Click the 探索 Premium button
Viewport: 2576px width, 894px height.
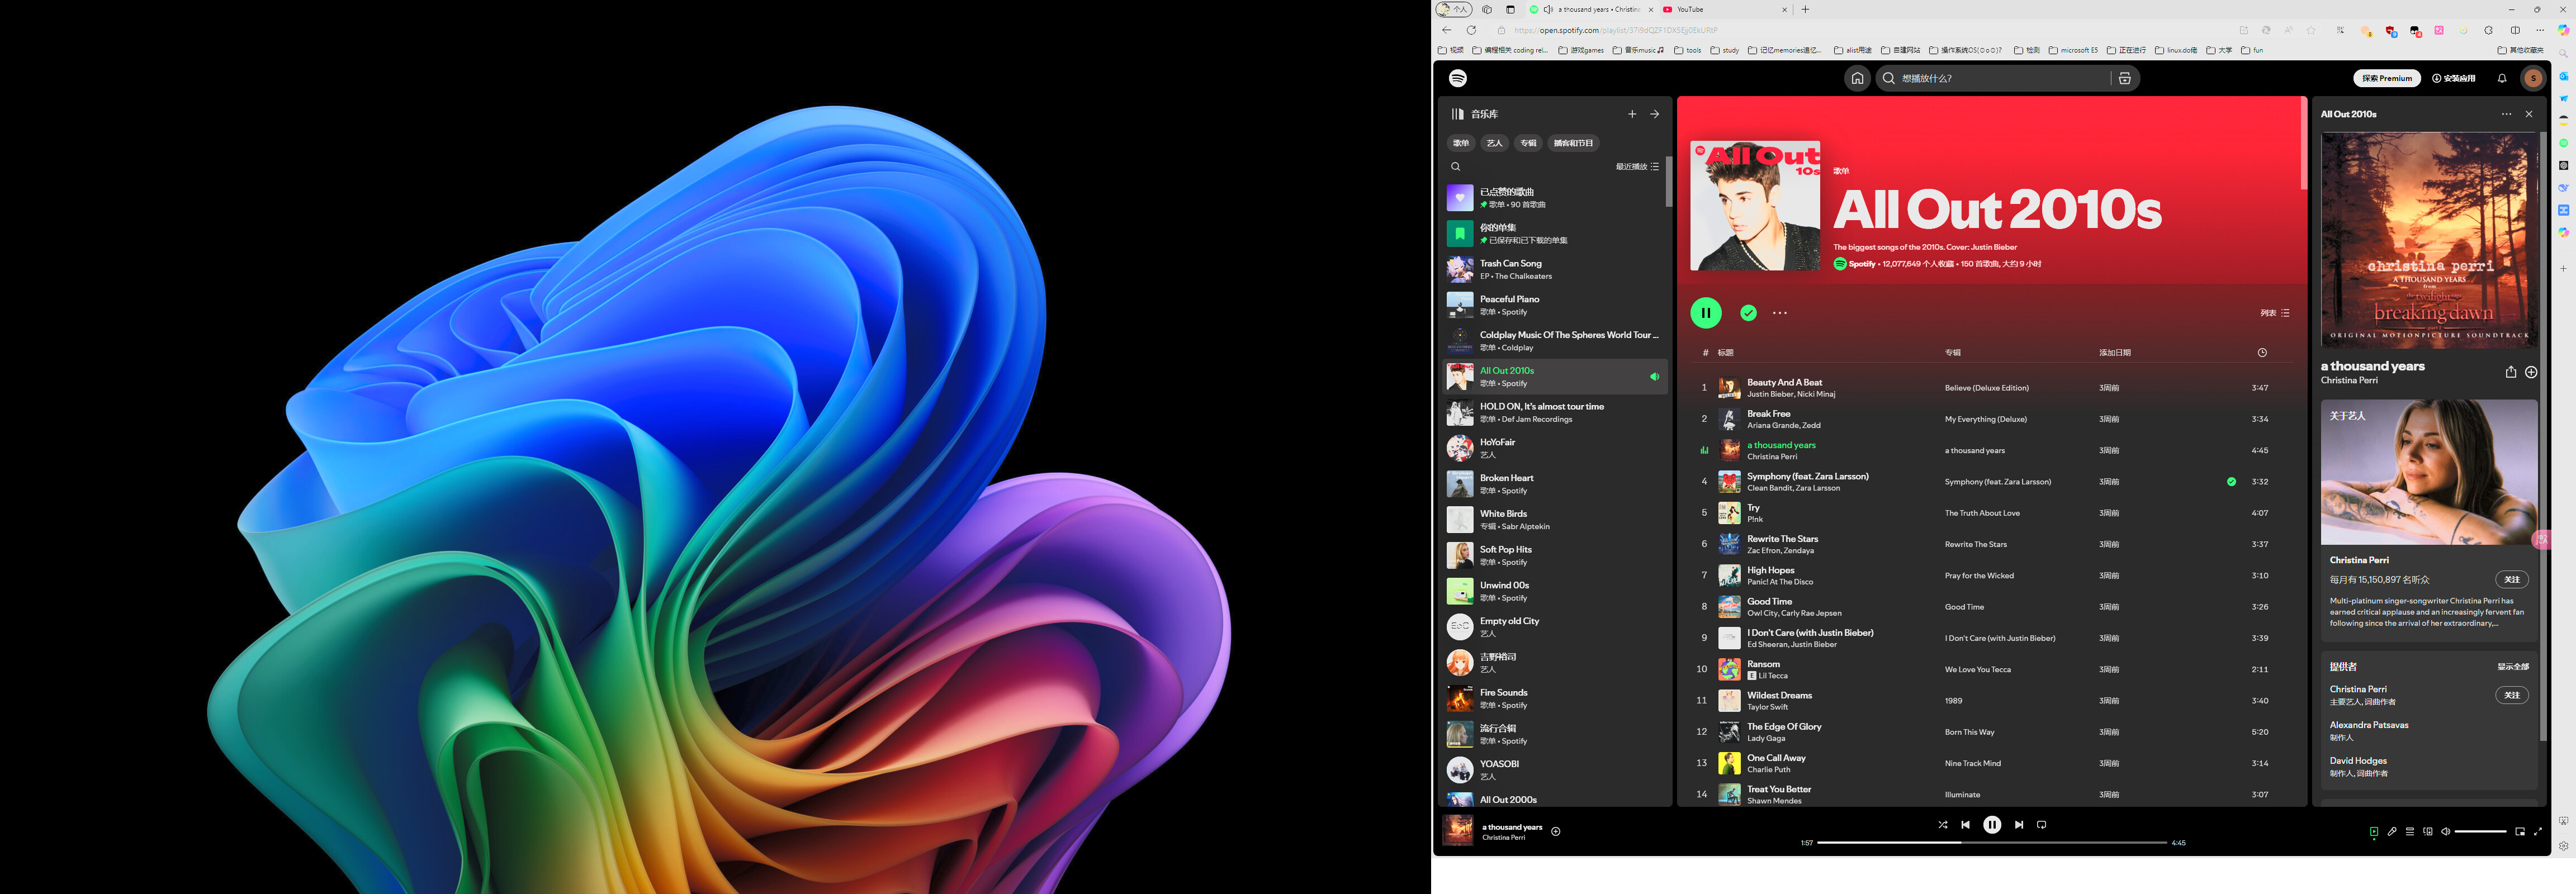pyautogui.click(x=2387, y=78)
